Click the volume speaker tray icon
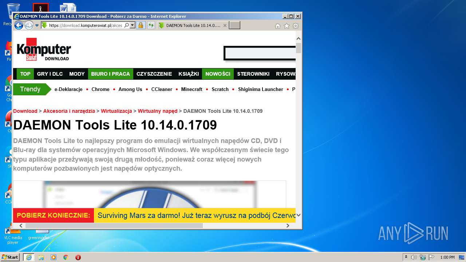The height and width of the screenshot is (262, 466). [x=414, y=257]
